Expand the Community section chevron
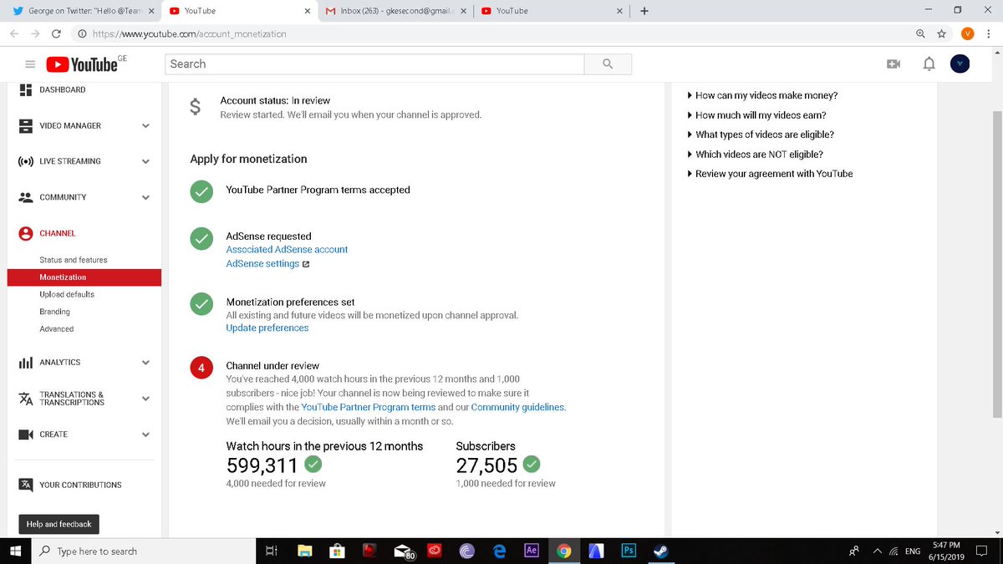1003x564 pixels. (145, 198)
